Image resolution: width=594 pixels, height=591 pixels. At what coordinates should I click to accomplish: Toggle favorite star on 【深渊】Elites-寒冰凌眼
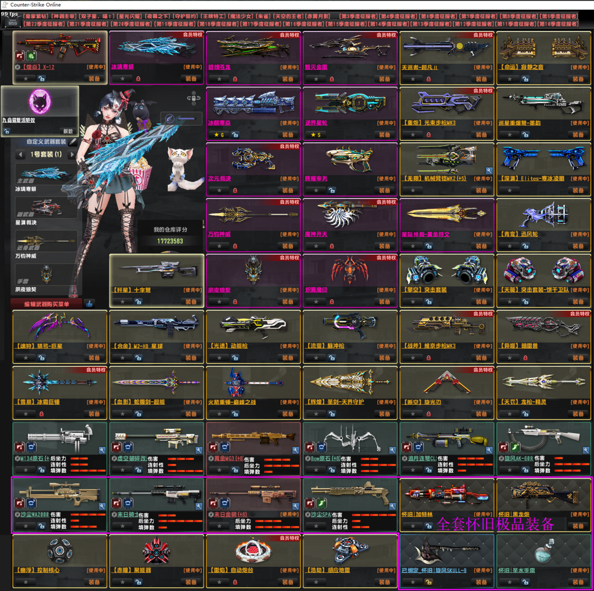509,190
